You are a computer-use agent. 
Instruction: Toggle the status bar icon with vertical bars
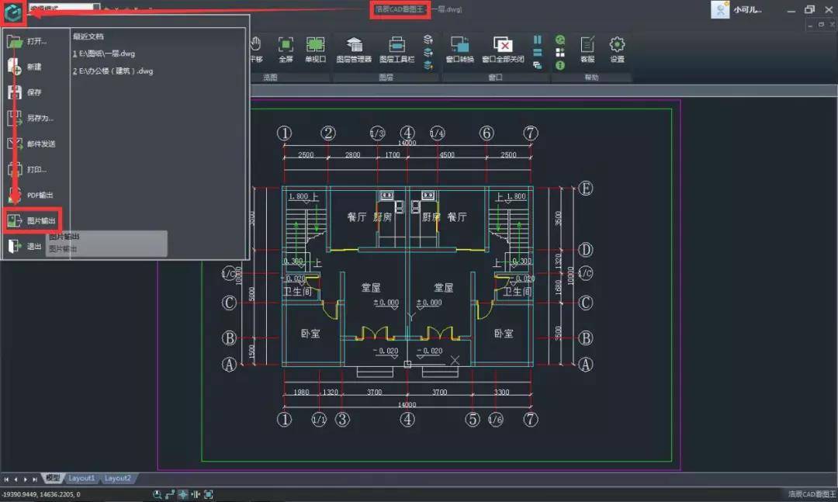[196, 494]
